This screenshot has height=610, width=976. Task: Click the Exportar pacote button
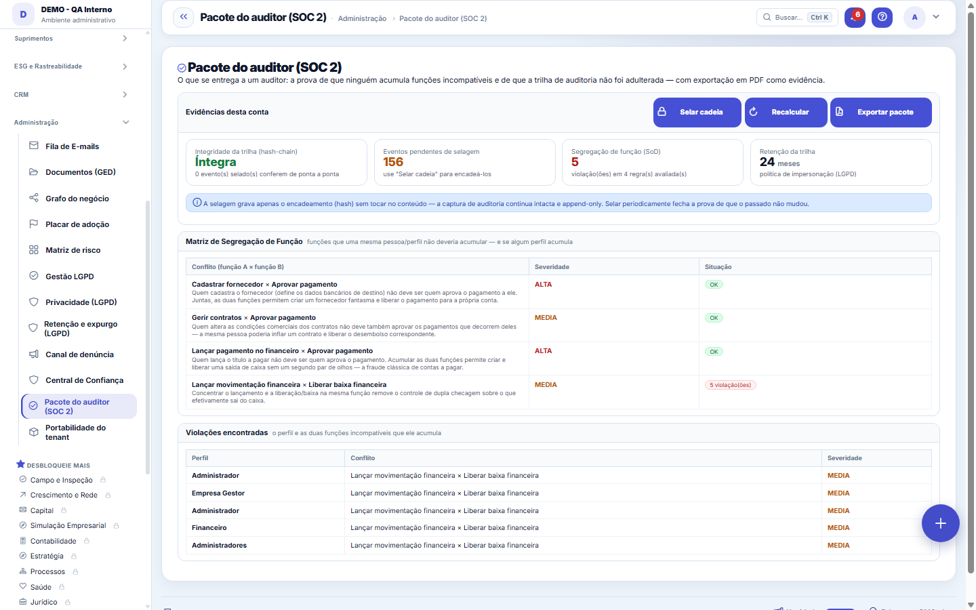point(880,113)
